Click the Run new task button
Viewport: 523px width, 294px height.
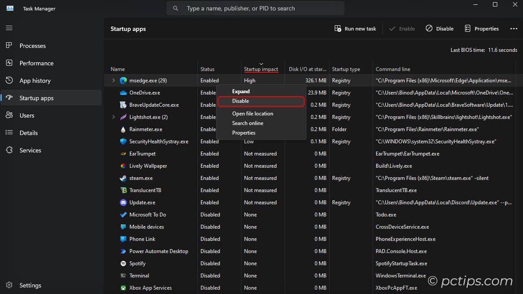pyautogui.click(x=355, y=28)
